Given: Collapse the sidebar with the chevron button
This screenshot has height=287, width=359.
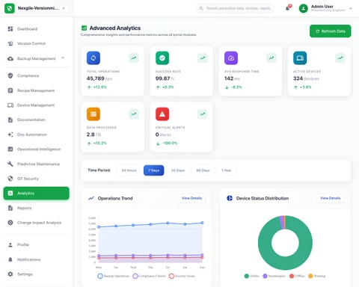Looking at the screenshot, I should tap(64, 8).
